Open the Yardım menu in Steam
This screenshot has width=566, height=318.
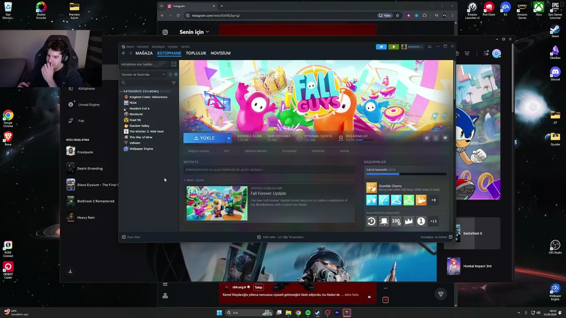[x=185, y=47]
